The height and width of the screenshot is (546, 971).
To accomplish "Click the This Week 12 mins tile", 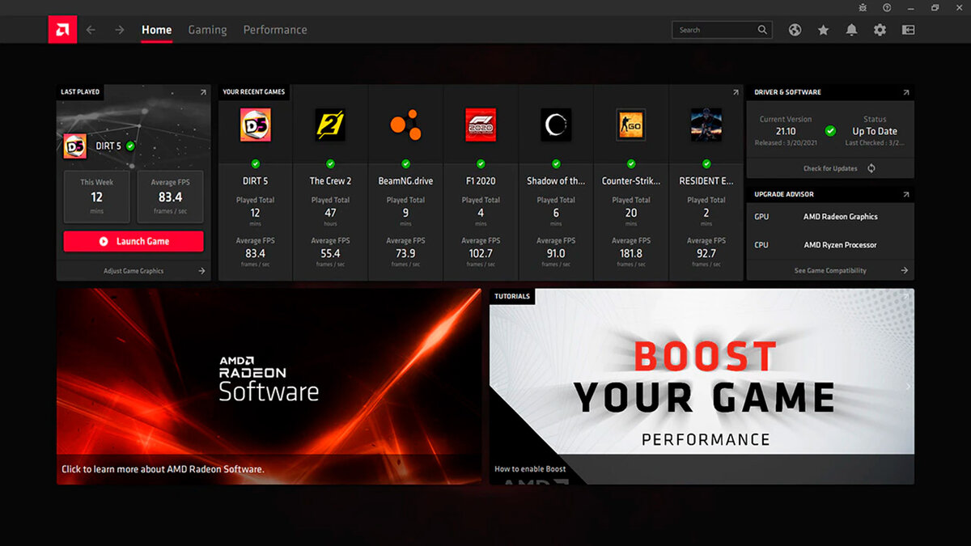I will pos(97,197).
